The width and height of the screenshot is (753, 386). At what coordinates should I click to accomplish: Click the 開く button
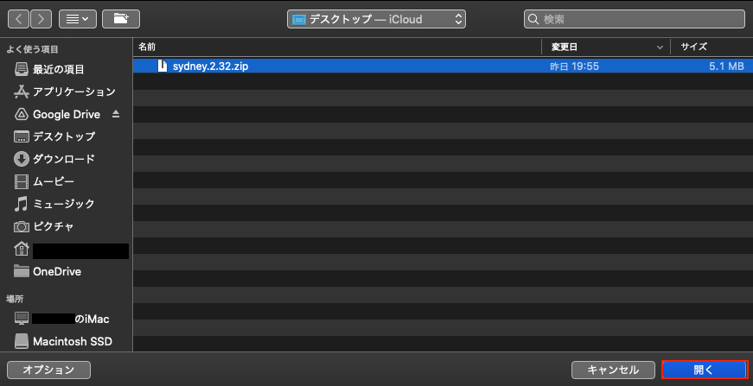click(x=705, y=370)
